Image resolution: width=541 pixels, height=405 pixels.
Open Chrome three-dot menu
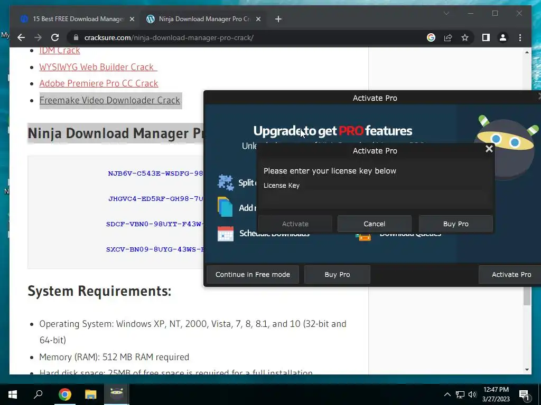(x=520, y=37)
